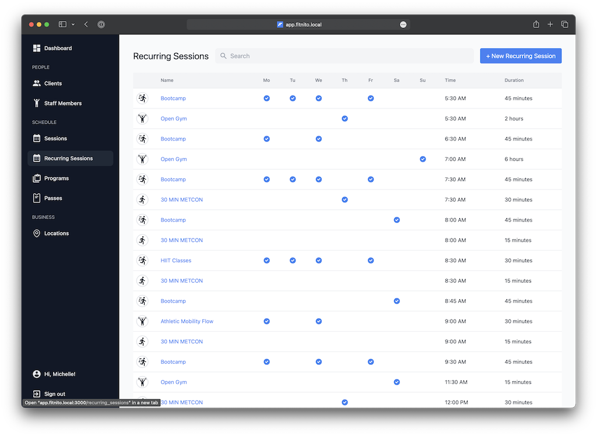Click the address bar more options ellipsis
The image size is (597, 436).
[x=403, y=24]
